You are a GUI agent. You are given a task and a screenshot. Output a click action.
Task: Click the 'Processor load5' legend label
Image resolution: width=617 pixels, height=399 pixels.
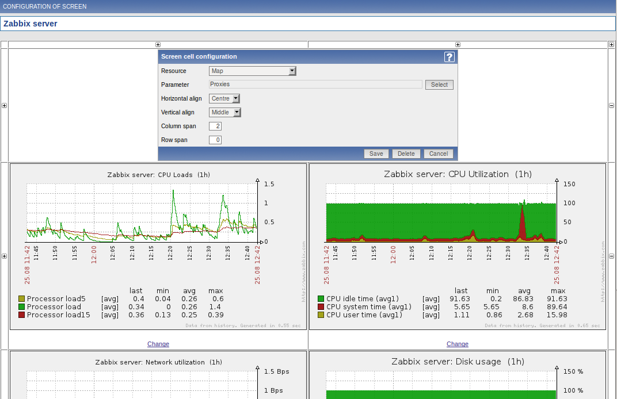click(56, 299)
